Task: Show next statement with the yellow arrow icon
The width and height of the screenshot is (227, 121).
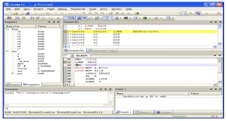Action: 58,18
